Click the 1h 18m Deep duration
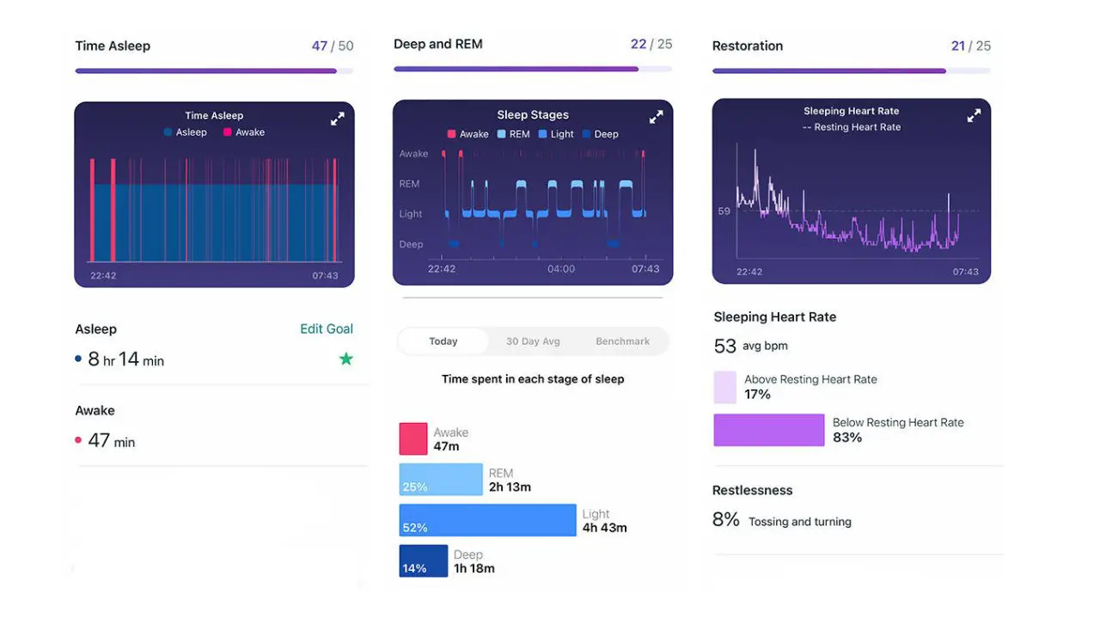The width and height of the screenshot is (1100, 619). tap(474, 568)
